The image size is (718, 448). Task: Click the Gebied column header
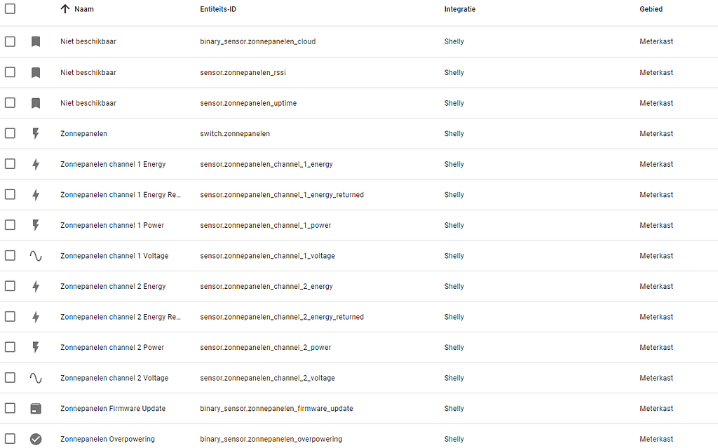(651, 8)
